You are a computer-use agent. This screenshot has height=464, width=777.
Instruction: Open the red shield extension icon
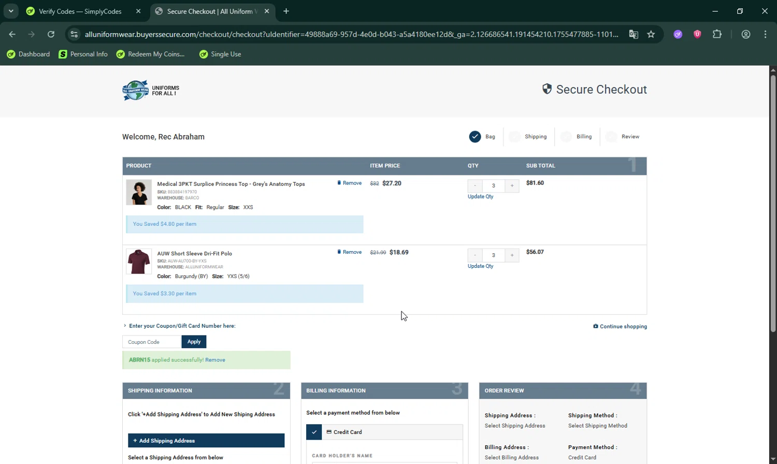697,34
